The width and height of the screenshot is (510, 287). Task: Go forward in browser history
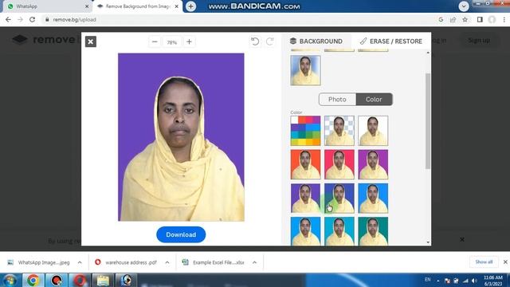tap(20, 19)
